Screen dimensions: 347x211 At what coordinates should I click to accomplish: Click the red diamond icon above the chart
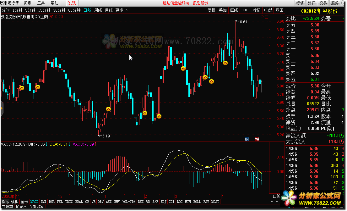262,17
